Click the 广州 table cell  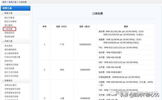point(62,44)
